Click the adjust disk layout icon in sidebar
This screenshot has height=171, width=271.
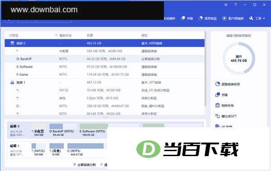(x=217, y=84)
